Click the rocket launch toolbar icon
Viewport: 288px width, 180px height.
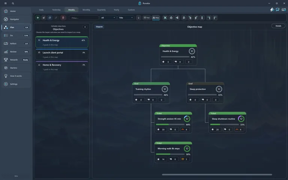click(44, 18)
